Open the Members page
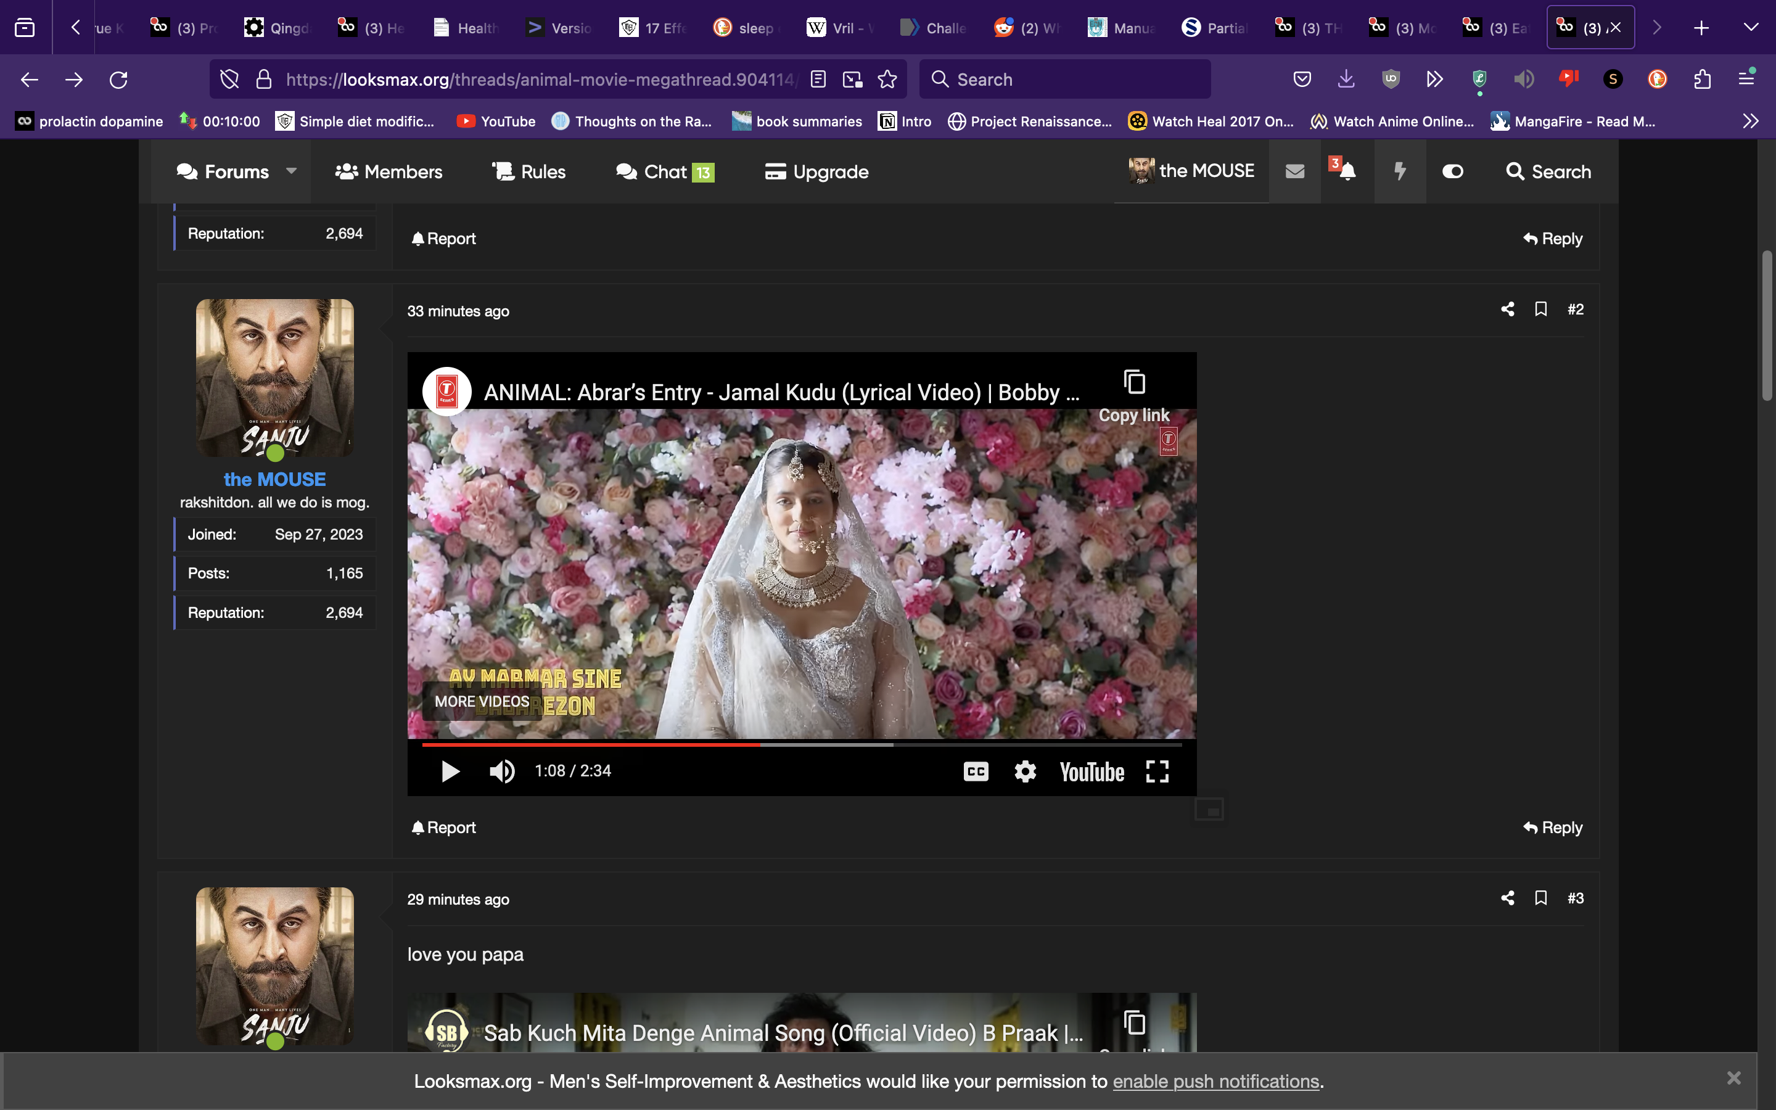 (x=389, y=172)
